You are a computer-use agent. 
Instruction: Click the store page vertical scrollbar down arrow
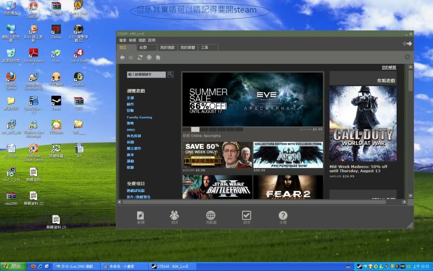(410, 196)
